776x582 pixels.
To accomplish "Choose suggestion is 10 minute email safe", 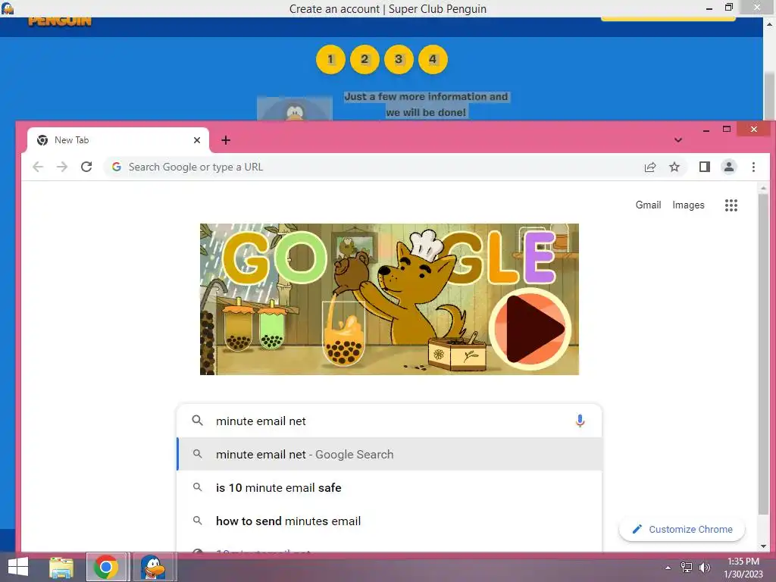I will tap(389, 487).
